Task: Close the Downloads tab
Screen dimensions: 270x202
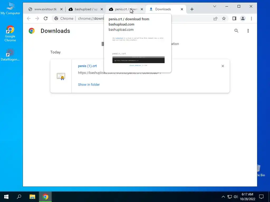Action: 182,9
